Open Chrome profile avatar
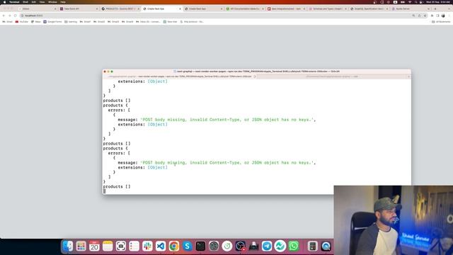 tap(443, 16)
